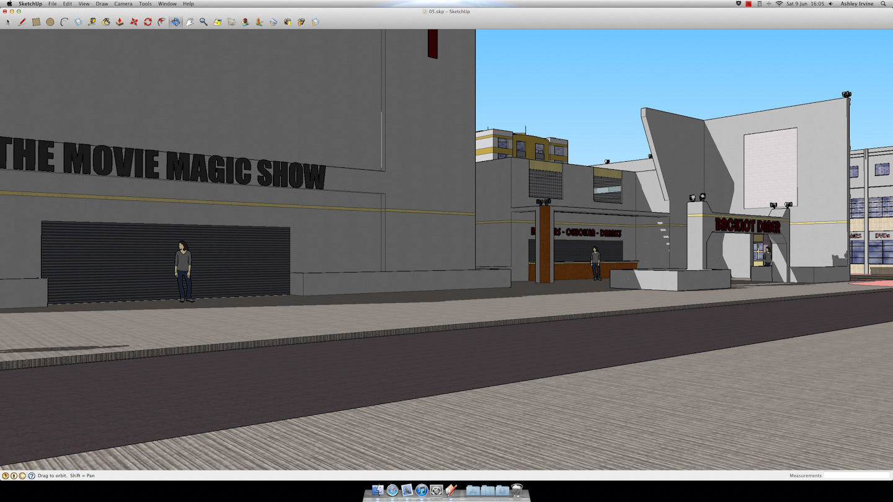Click the help question mark in status bar
Image resolution: width=893 pixels, height=502 pixels.
pos(32,476)
